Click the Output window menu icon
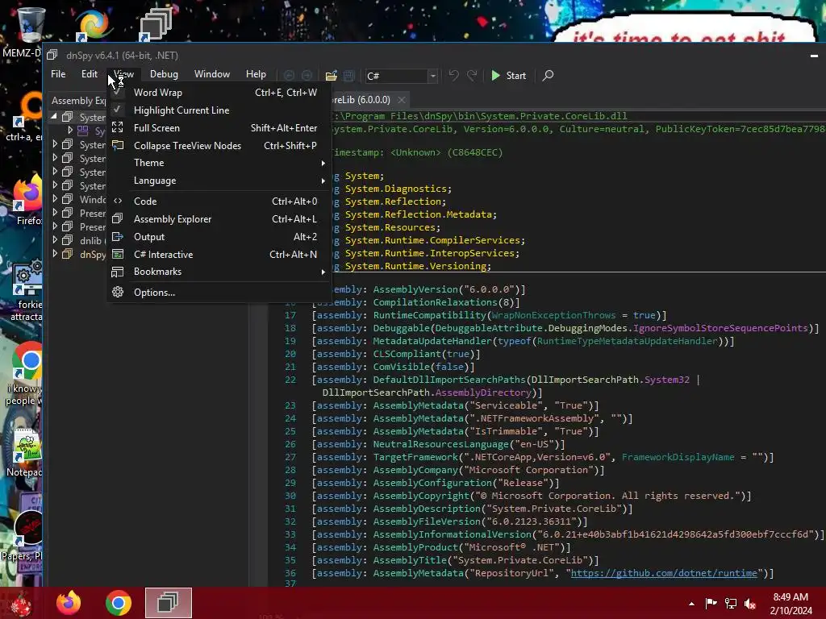This screenshot has width=826, height=619. pyautogui.click(x=118, y=236)
